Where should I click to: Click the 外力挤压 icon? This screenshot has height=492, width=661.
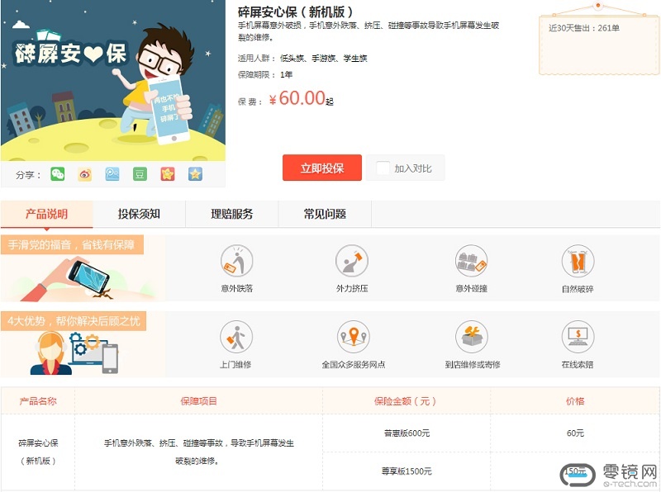pos(352,262)
